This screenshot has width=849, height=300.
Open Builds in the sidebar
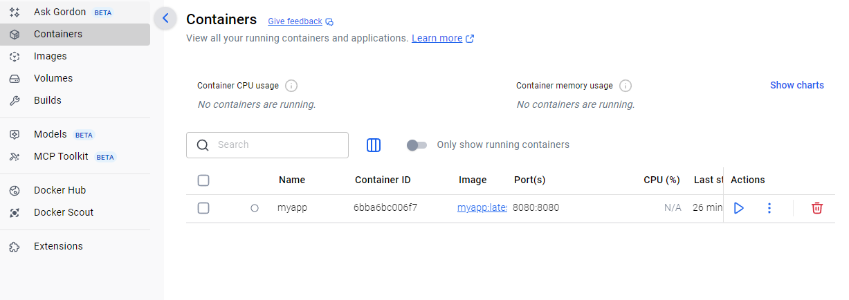coord(75,100)
